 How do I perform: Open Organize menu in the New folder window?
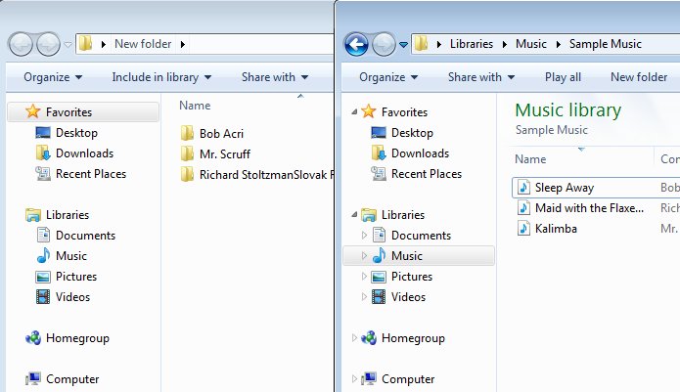point(53,77)
